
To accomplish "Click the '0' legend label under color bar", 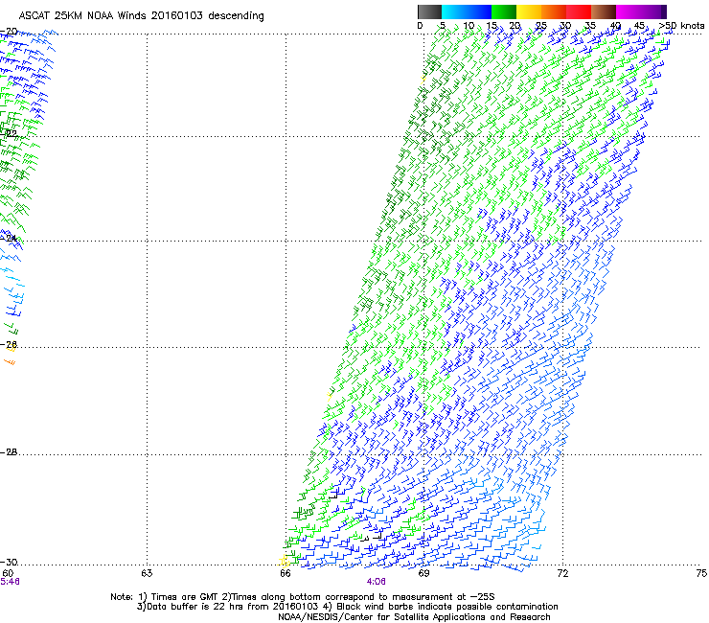I will (420, 26).
